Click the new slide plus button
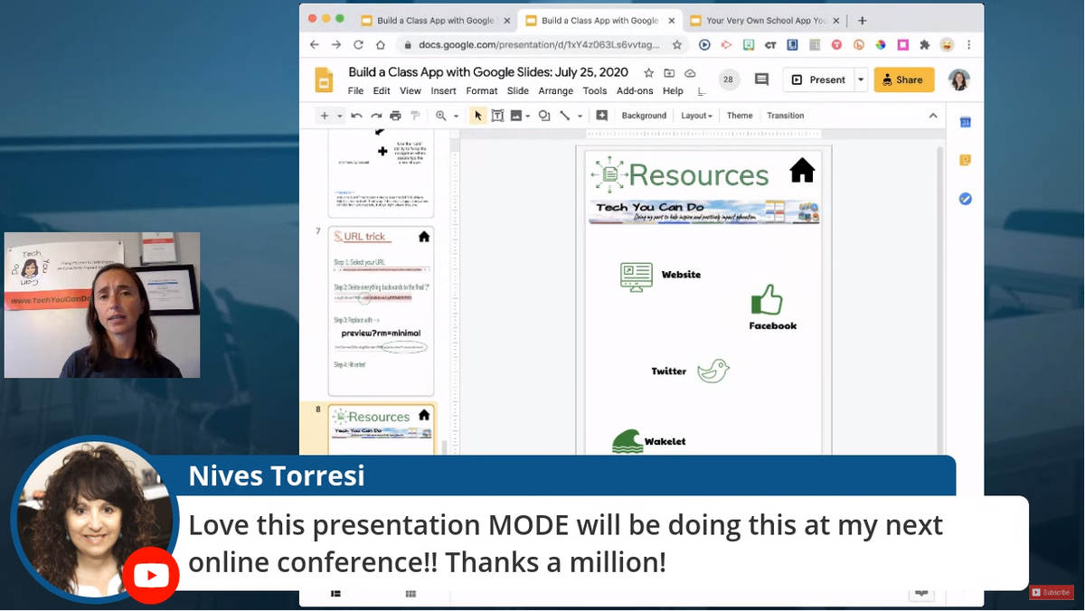Image resolution: width=1085 pixels, height=611 pixels. pyautogui.click(x=324, y=116)
